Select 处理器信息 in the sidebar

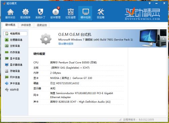(x=16, y=40)
